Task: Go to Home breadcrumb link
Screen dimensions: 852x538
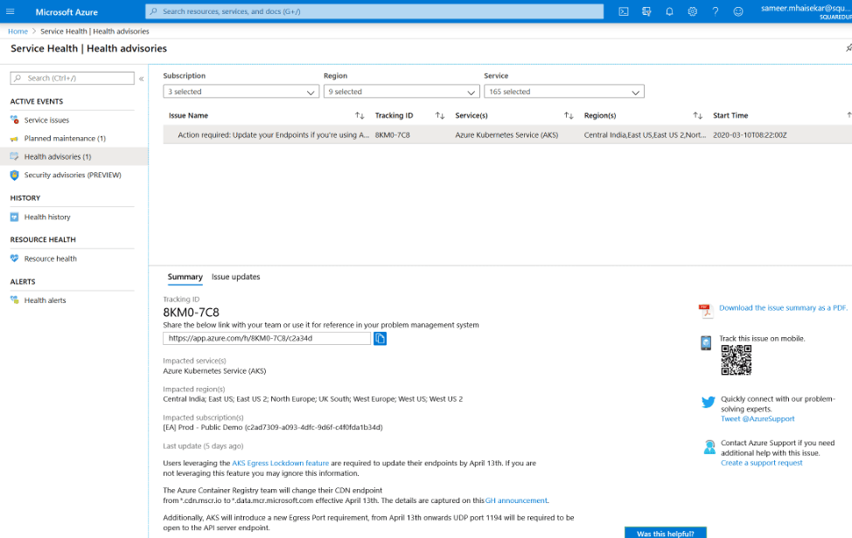Action: [17, 31]
